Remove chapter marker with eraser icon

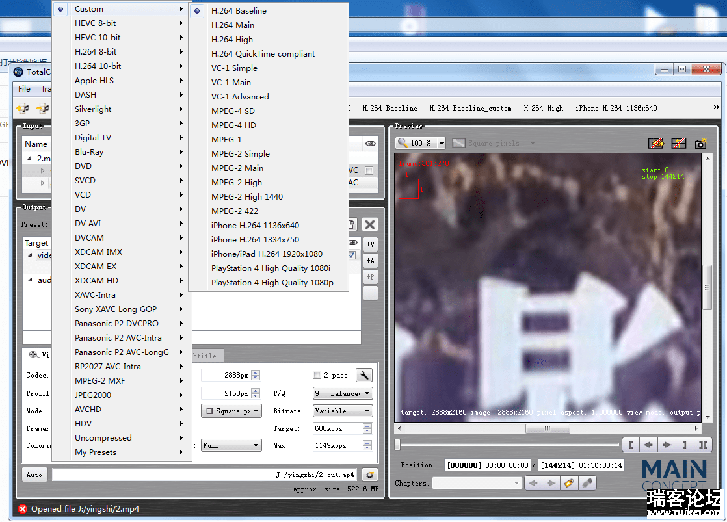click(587, 483)
